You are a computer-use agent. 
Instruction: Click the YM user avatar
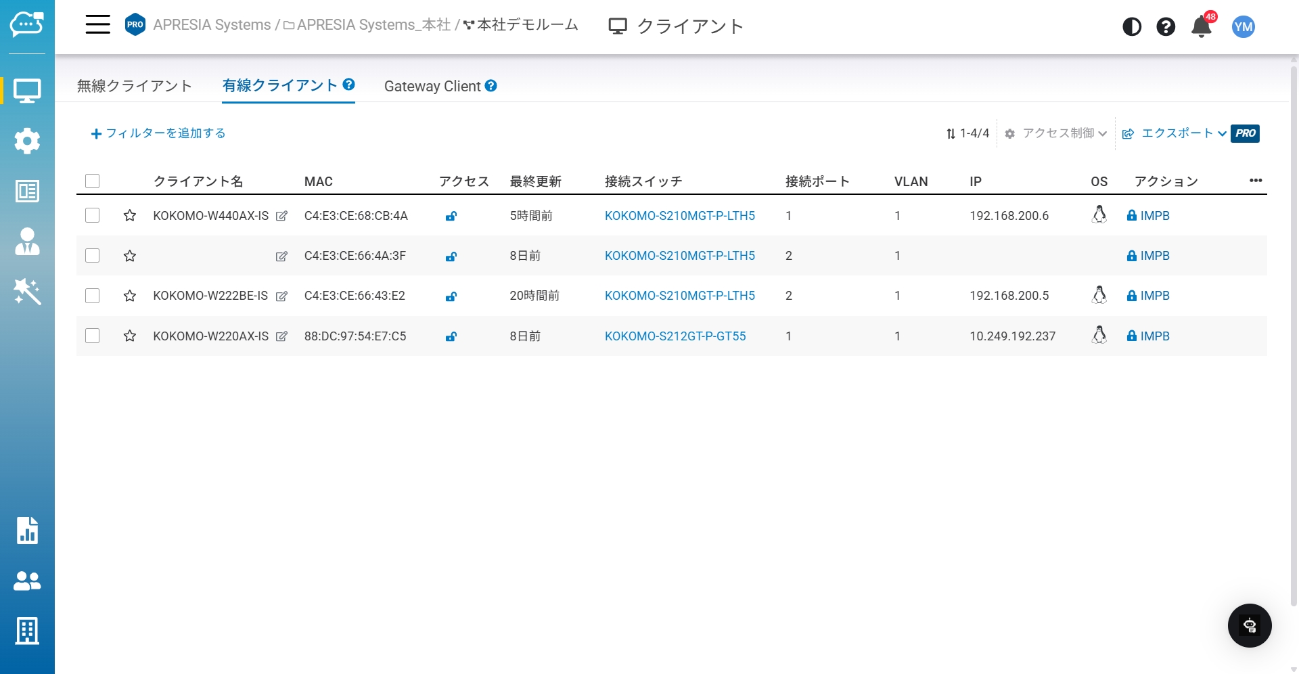(x=1243, y=27)
